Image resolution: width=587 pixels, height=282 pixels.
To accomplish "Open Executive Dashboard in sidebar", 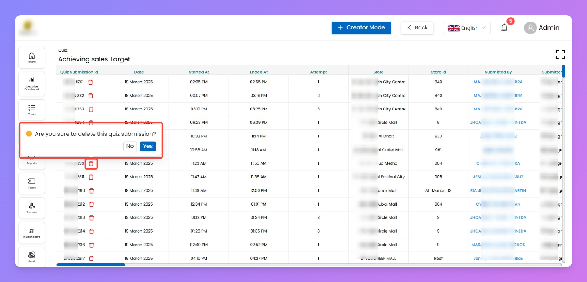I will click(x=32, y=84).
